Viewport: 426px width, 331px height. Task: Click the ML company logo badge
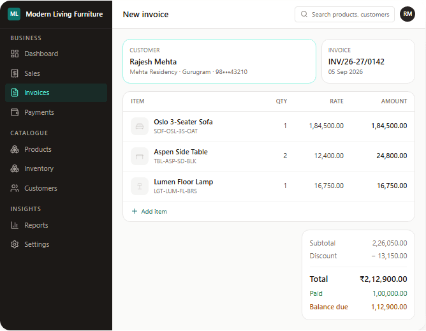tap(14, 14)
